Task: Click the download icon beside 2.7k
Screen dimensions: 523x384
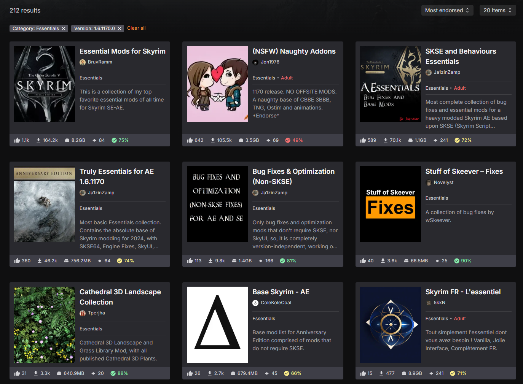Action: (x=210, y=373)
